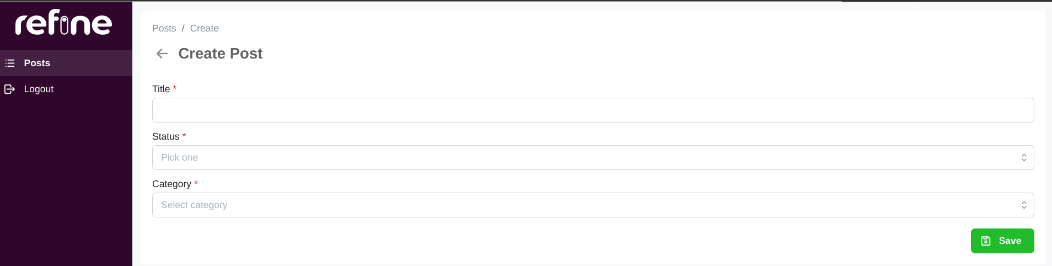Open the Posts breadcrumb link
This screenshot has height=266, width=1052.
(x=164, y=28)
